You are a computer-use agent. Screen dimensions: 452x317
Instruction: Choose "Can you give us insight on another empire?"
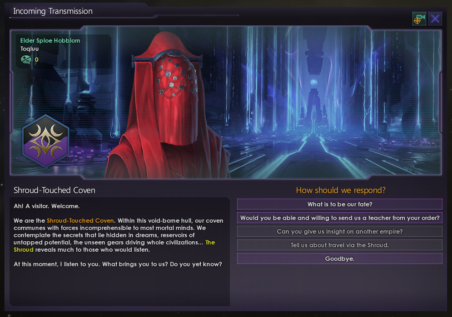pos(340,231)
